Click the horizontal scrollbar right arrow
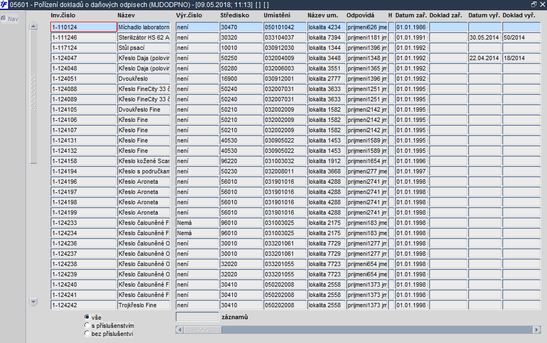Viewport: 547px width, 343px height. [537, 329]
